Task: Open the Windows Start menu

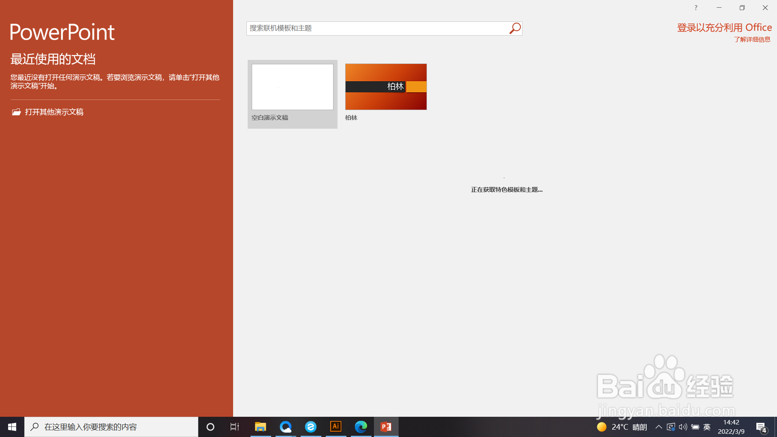Action: (12, 427)
